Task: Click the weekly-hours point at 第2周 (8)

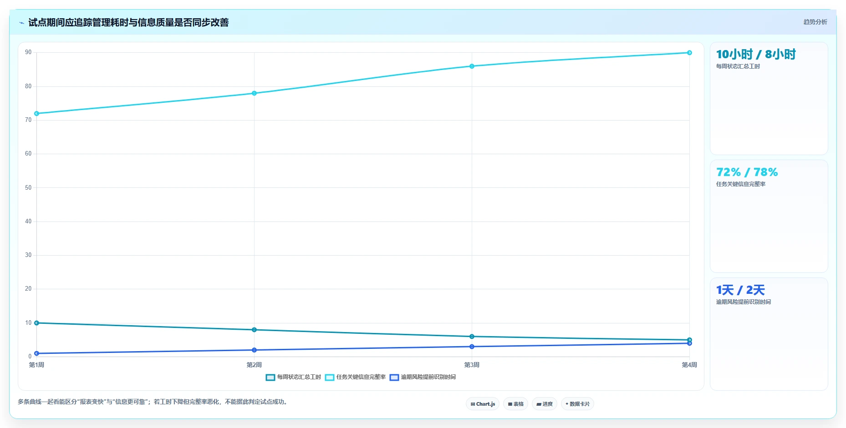Action: 255,330
